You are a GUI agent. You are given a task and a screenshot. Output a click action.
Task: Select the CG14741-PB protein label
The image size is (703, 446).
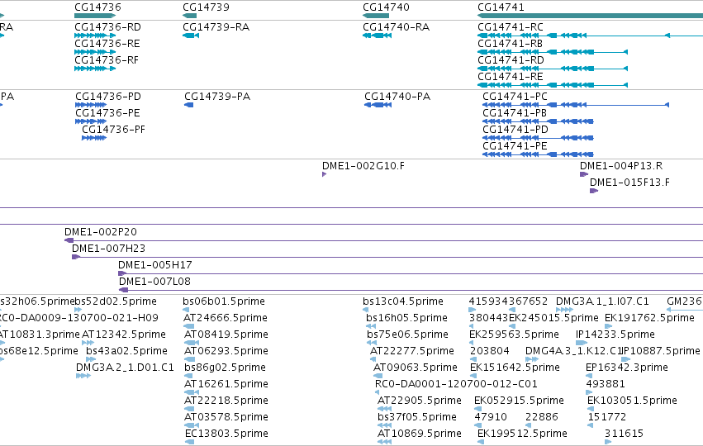coord(515,113)
